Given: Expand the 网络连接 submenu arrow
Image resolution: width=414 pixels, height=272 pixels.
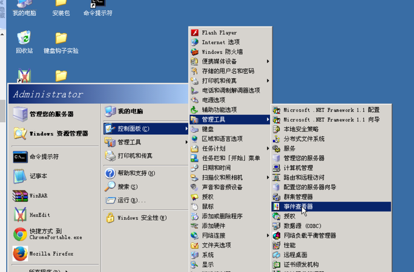Looking at the screenshot, I should click(268, 236).
